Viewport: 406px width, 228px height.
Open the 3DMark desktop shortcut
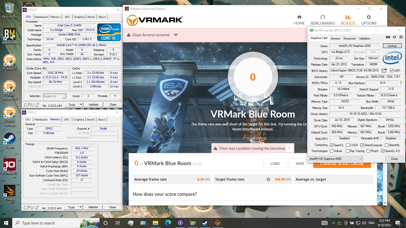[10, 193]
